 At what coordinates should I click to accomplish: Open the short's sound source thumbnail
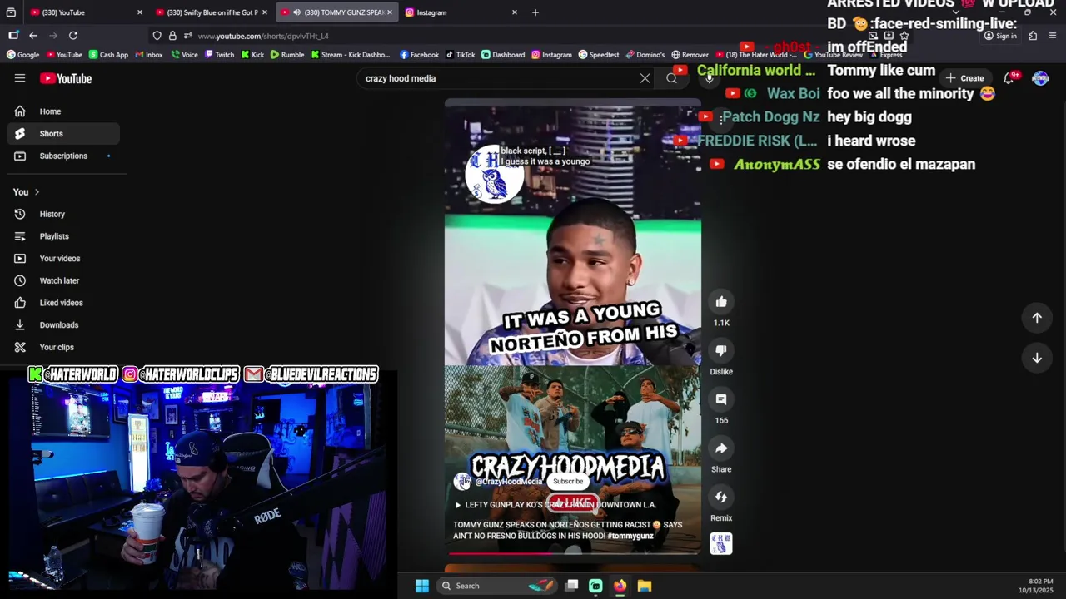(x=721, y=544)
